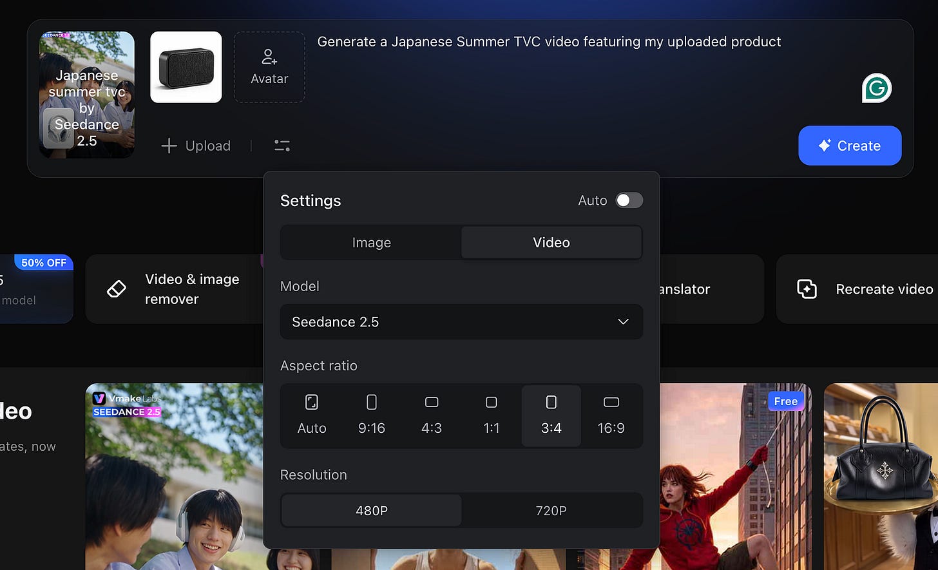Select the 1:1 aspect ratio

click(x=492, y=415)
